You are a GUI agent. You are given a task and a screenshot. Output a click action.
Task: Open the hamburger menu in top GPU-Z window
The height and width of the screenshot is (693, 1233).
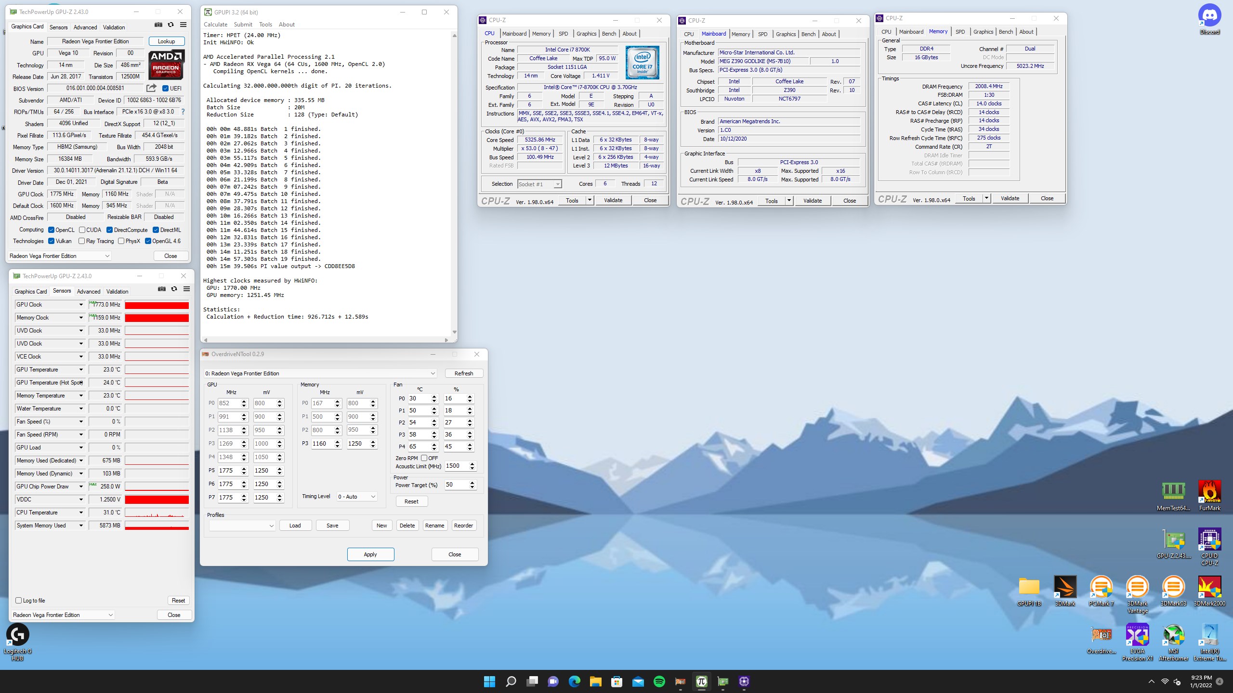[184, 25]
